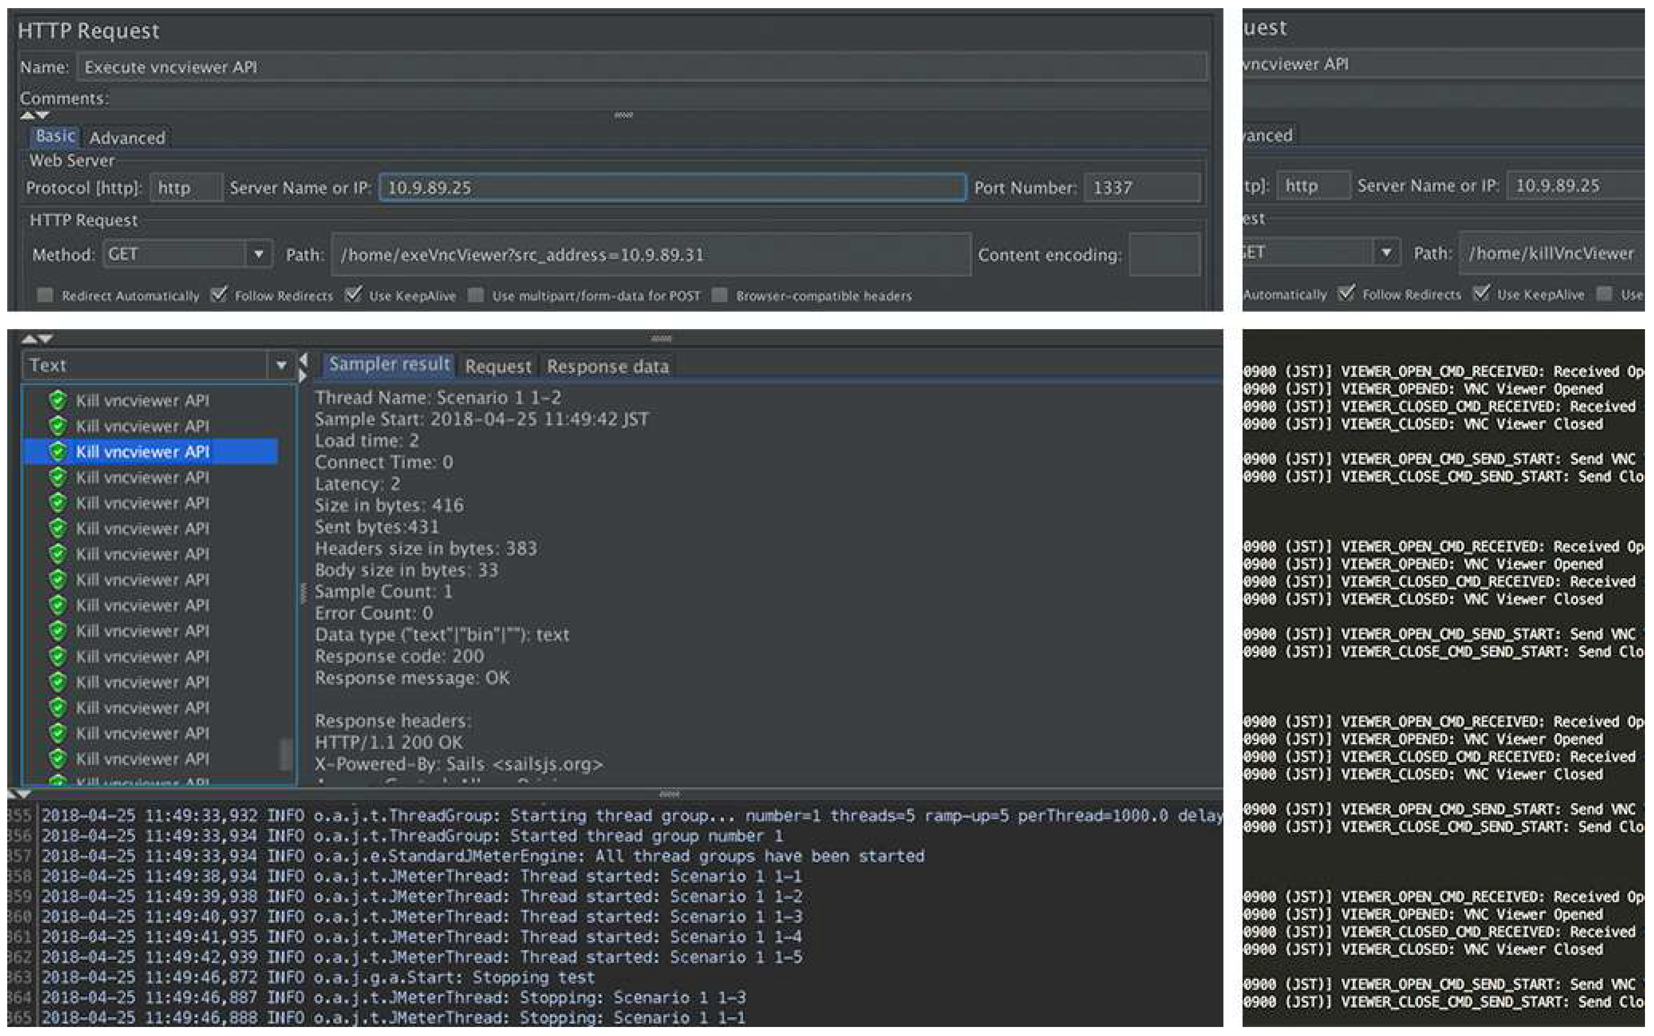Click the split pane arrows next to the Text dropdown
This screenshot has width=1654, height=1036.
coord(303,367)
